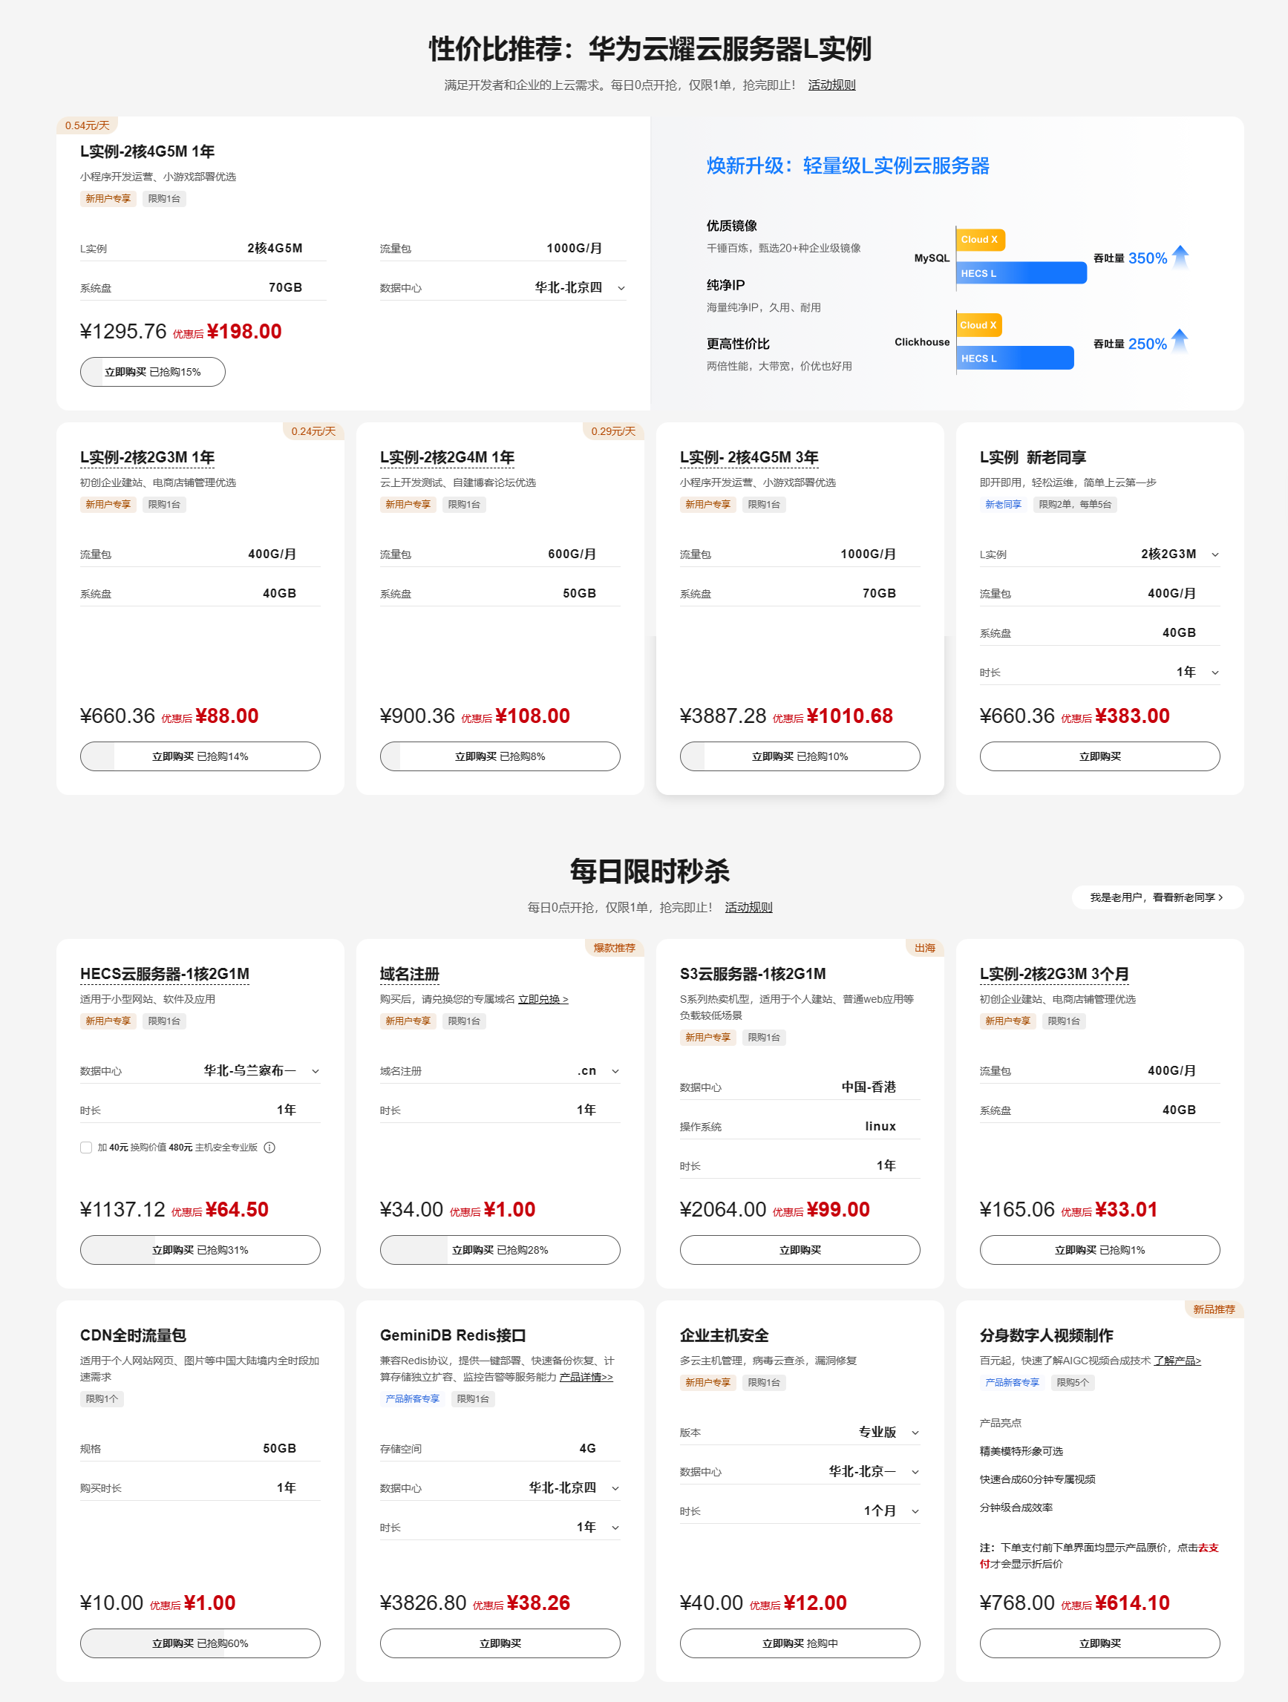The image size is (1288, 1702).
Task: Click 立即购买 on L实例-2核4G5M 3年 card
Action: 800,756
